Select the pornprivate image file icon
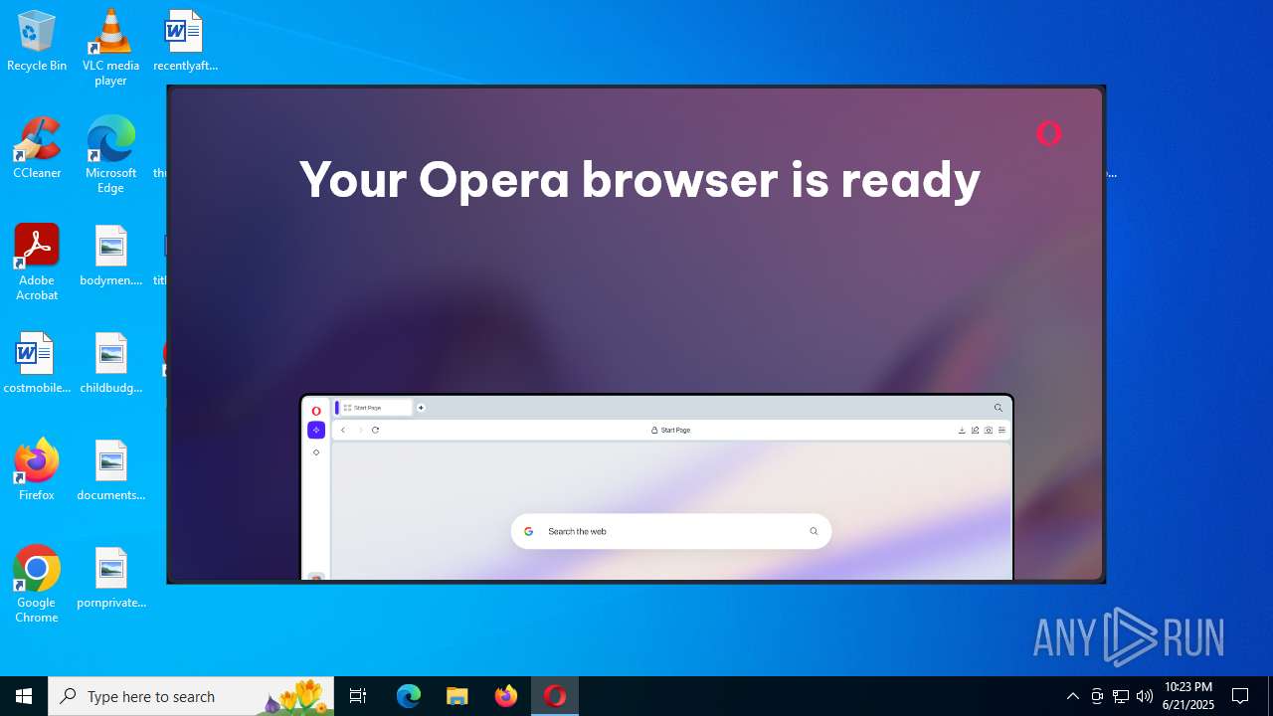The height and width of the screenshot is (716, 1273). pyautogui.click(x=110, y=579)
